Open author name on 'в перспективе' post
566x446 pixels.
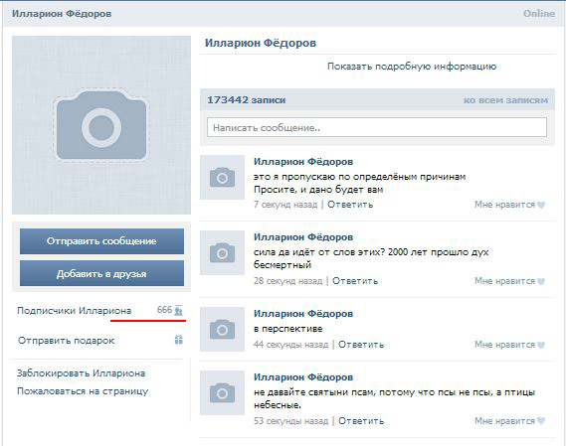tap(303, 314)
